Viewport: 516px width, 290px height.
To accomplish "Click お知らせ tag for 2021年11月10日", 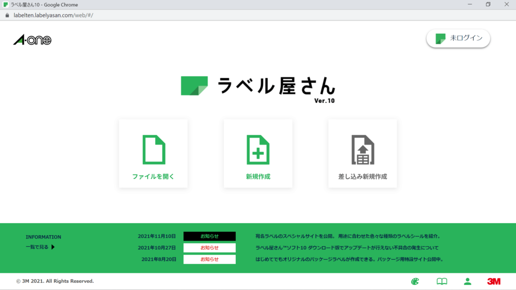I will [x=210, y=236].
